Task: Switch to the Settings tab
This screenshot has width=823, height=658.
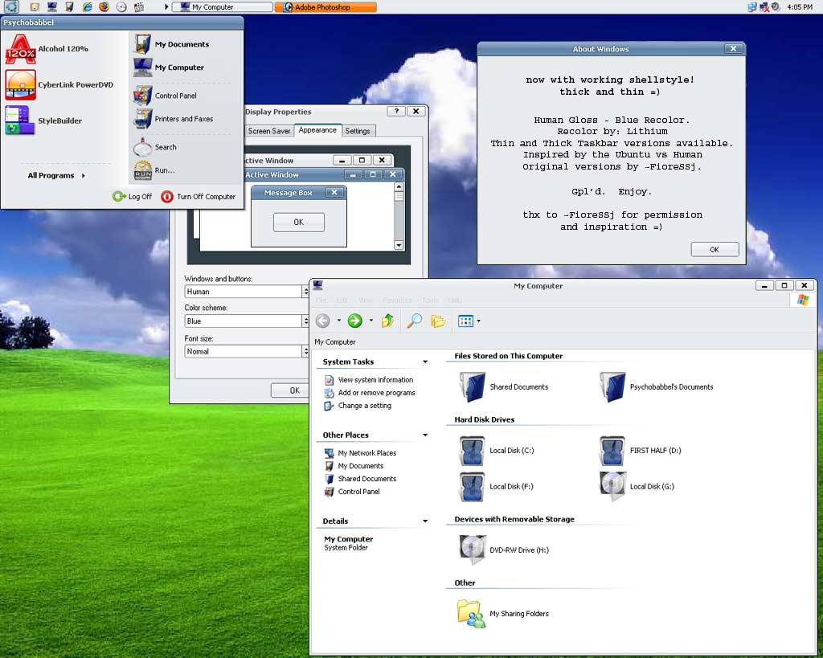Action: [x=358, y=131]
